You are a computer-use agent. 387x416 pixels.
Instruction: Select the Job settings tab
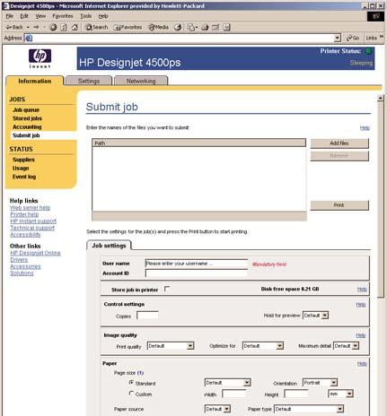(x=109, y=246)
